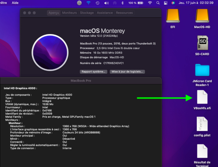218x167 pixels.
Task: Switch to the Moniteurs tab
Action: point(69,13)
